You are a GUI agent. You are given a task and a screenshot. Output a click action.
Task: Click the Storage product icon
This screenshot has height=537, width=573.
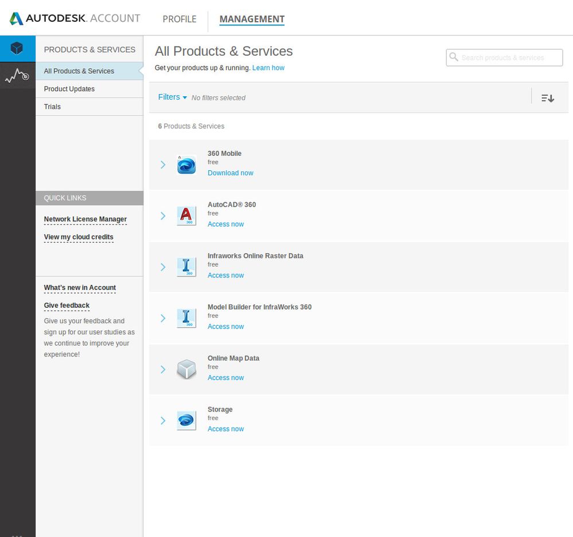point(186,421)
